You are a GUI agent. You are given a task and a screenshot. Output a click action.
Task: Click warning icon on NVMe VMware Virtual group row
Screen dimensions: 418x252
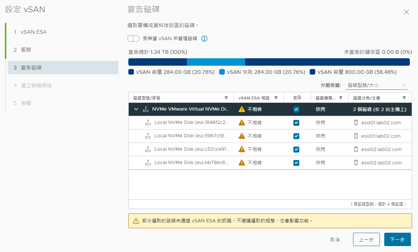tap(242, 109)
